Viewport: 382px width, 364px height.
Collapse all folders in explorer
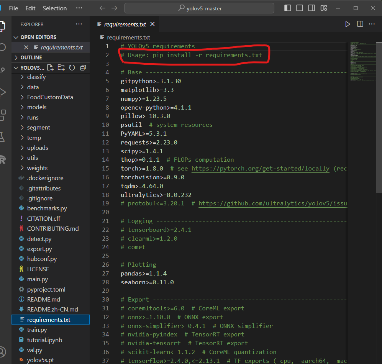(83, 67)
